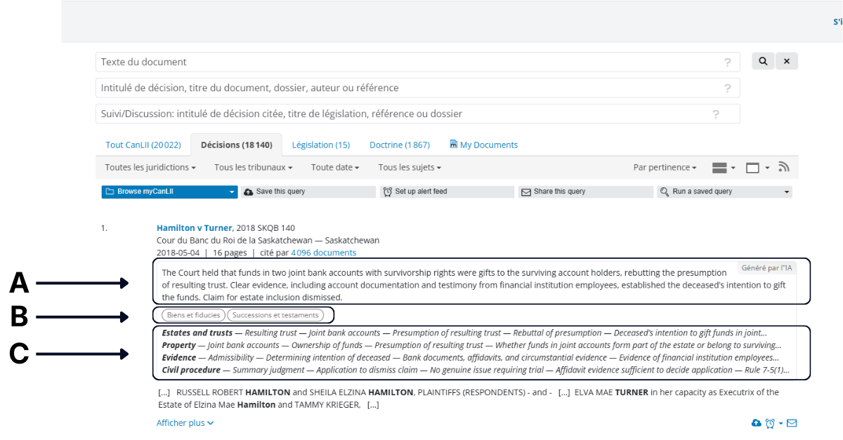The height and width of the screenshot is (440, 843).
Task: Click the envelope icon under the result
Action: click(x=792, y=423)
